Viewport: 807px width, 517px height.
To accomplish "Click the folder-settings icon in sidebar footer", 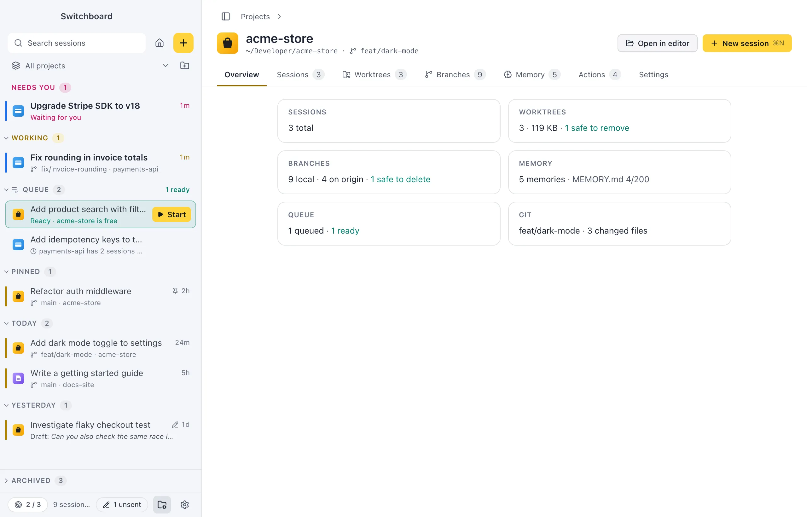I will pos(162,505).
